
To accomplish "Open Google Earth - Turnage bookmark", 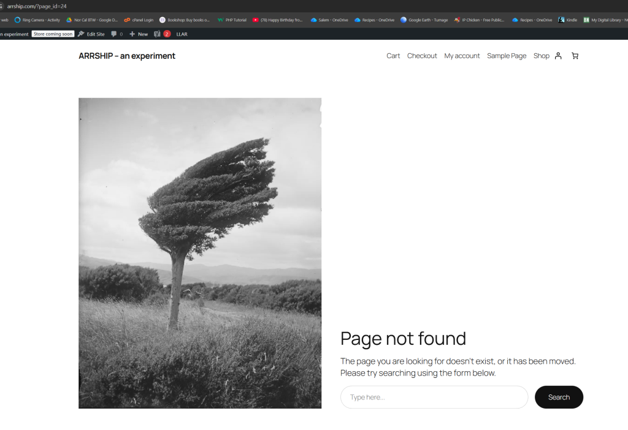I will click(424, 20).
